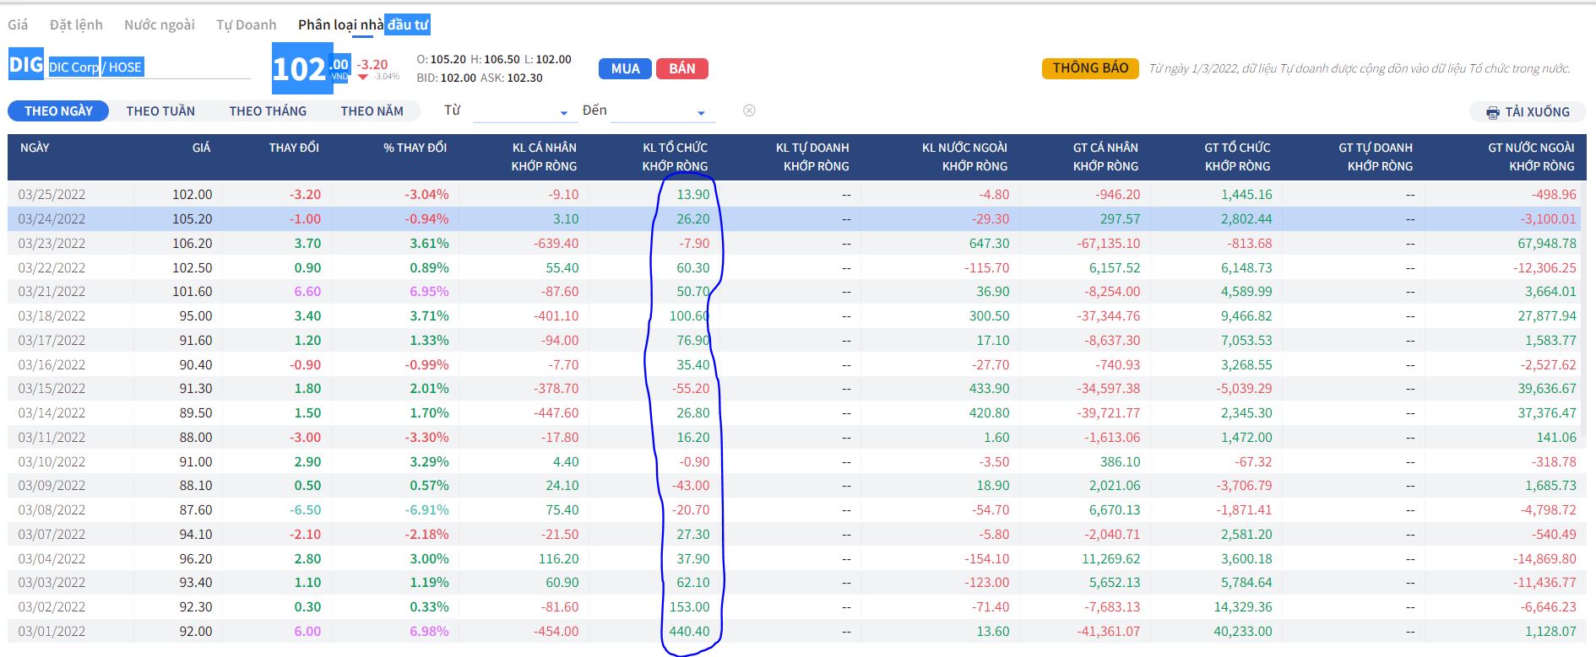
Task: Switch to THEO THÁNG monthly view
Action: (x=268, y=111)
